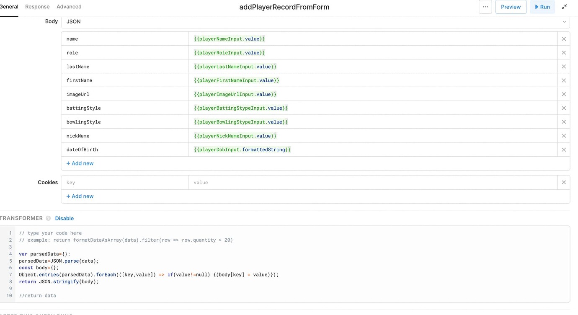This screenshot has width=578, height=315.
Task: Remove the role body parameter row
Action: click(x=564, y=53)
